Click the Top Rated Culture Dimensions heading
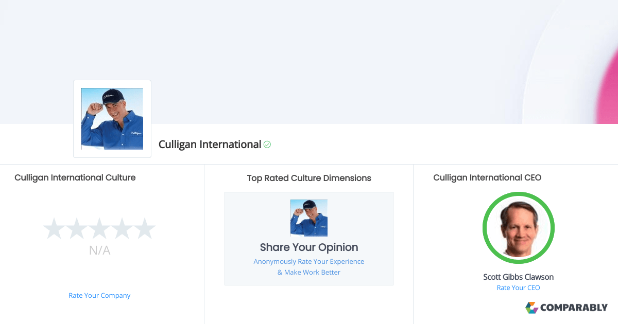This screenshot has height=324, width=618. (308, 178)
